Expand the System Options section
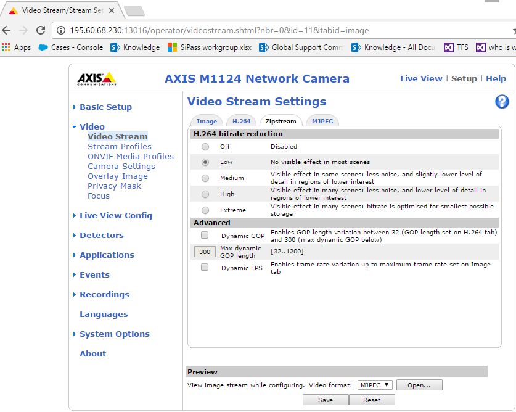The image size is (516, 412). (x=113, y=334)
